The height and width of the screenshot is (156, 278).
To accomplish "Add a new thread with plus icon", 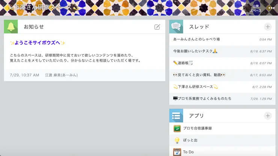I will coord(267,27).
